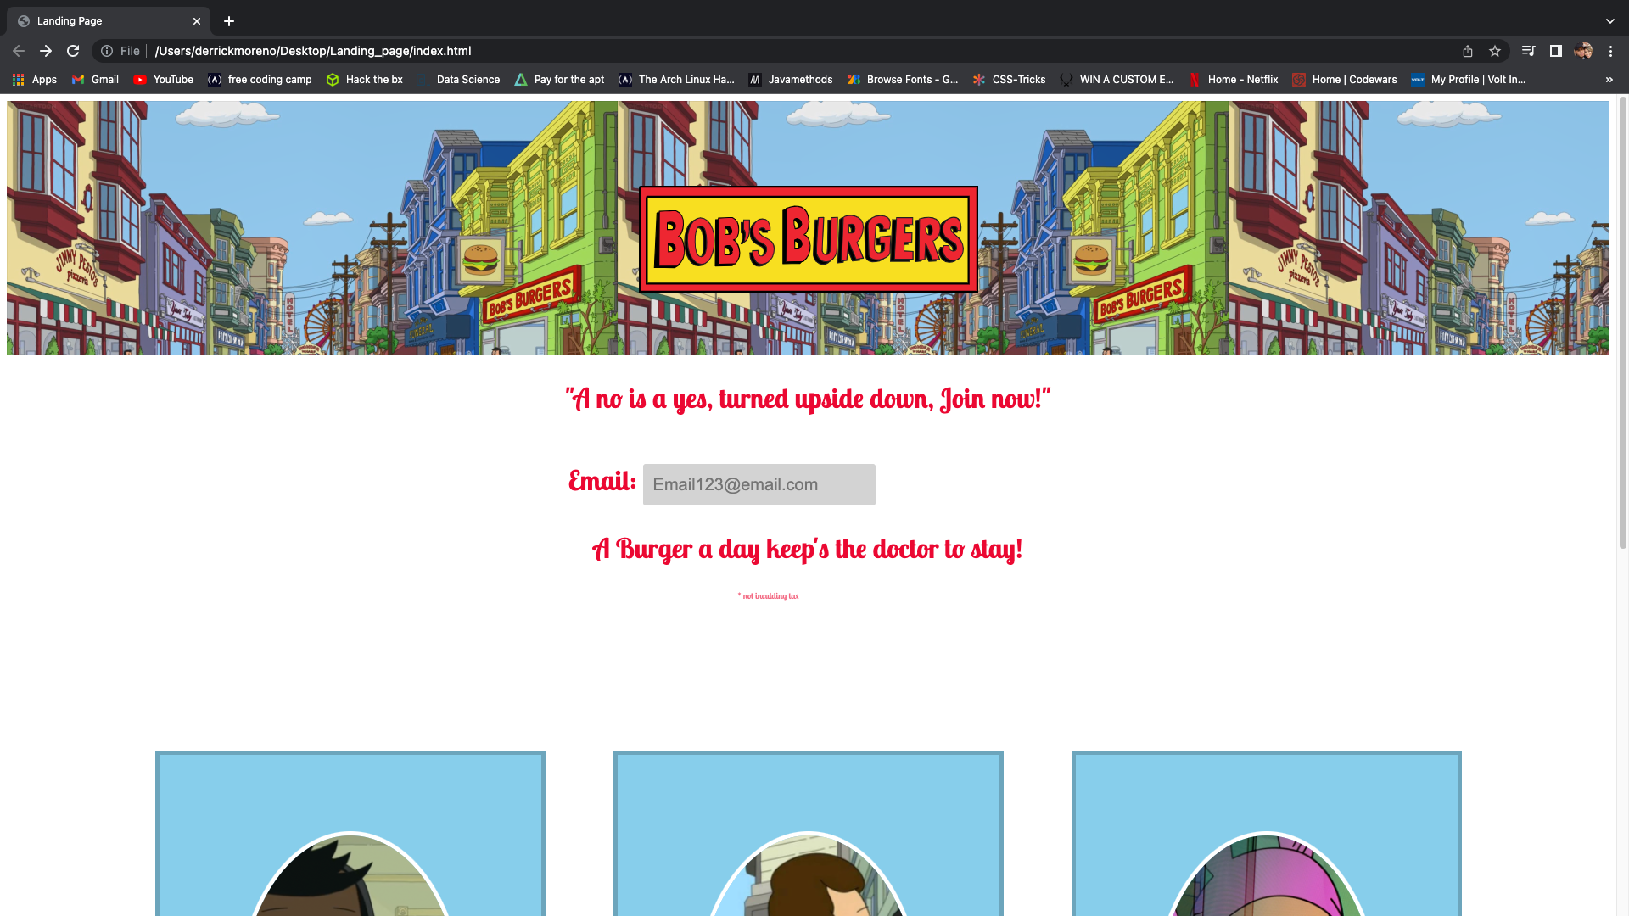
Task: Show hidden bookmarks overflow chevron
Action: (1609, 80)
